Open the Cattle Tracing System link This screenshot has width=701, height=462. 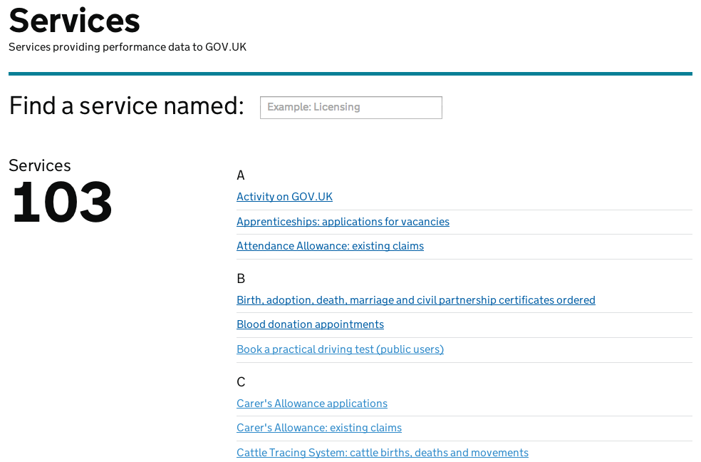pos(383,453)
